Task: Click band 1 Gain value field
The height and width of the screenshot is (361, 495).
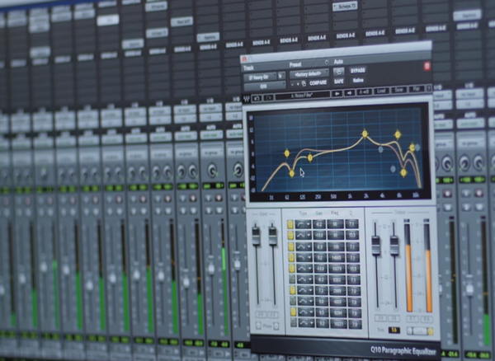Action: [x=318, y=224]
